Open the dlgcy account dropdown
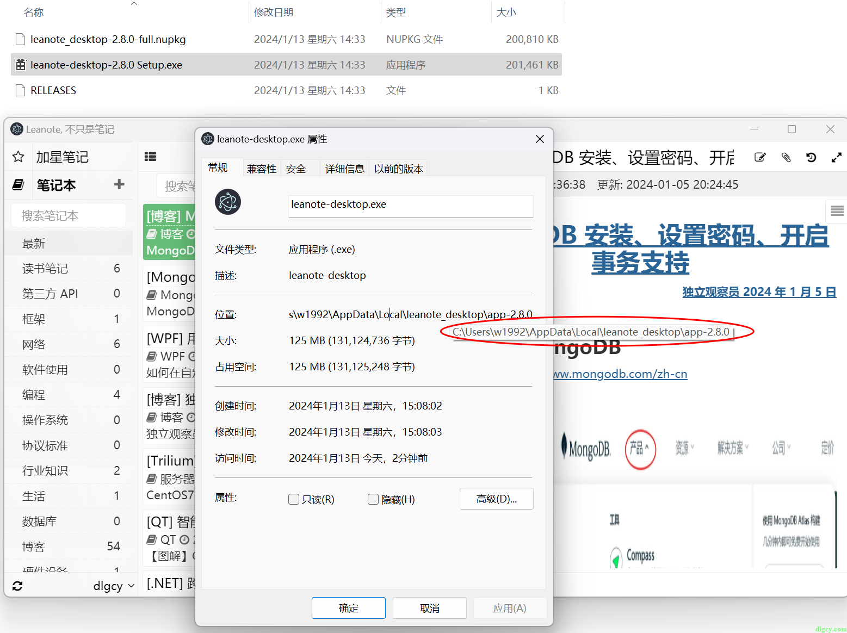Viewport: 847px width, 633px height. pyautogui.click(x=114, y=586)
